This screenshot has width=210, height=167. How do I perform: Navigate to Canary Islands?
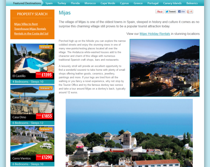click(x=172, y=3)
